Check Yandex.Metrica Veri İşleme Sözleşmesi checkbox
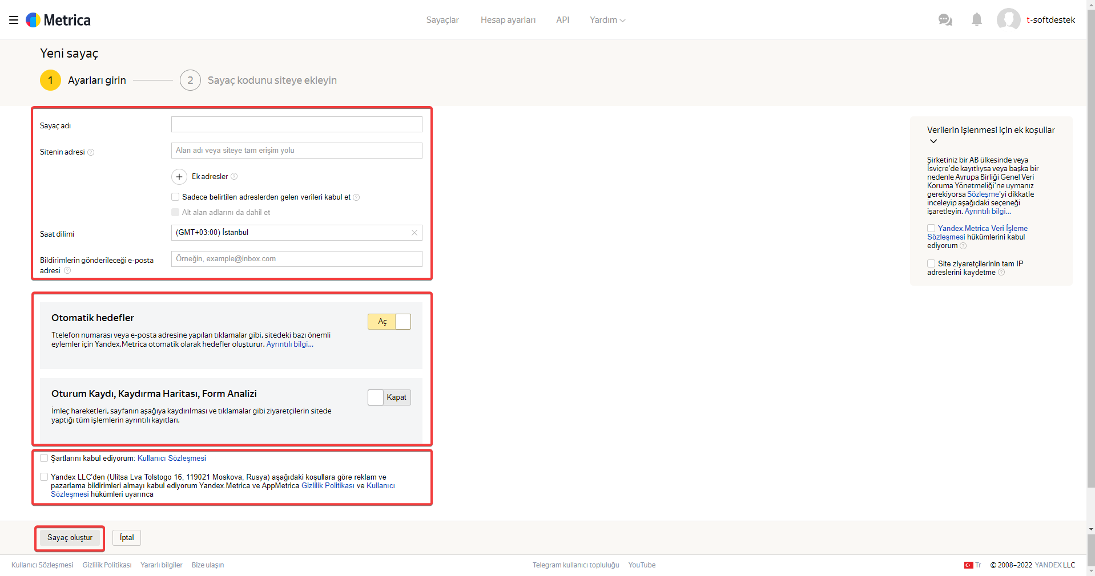This screenshot has width=1095, height=576. [931, 228]
